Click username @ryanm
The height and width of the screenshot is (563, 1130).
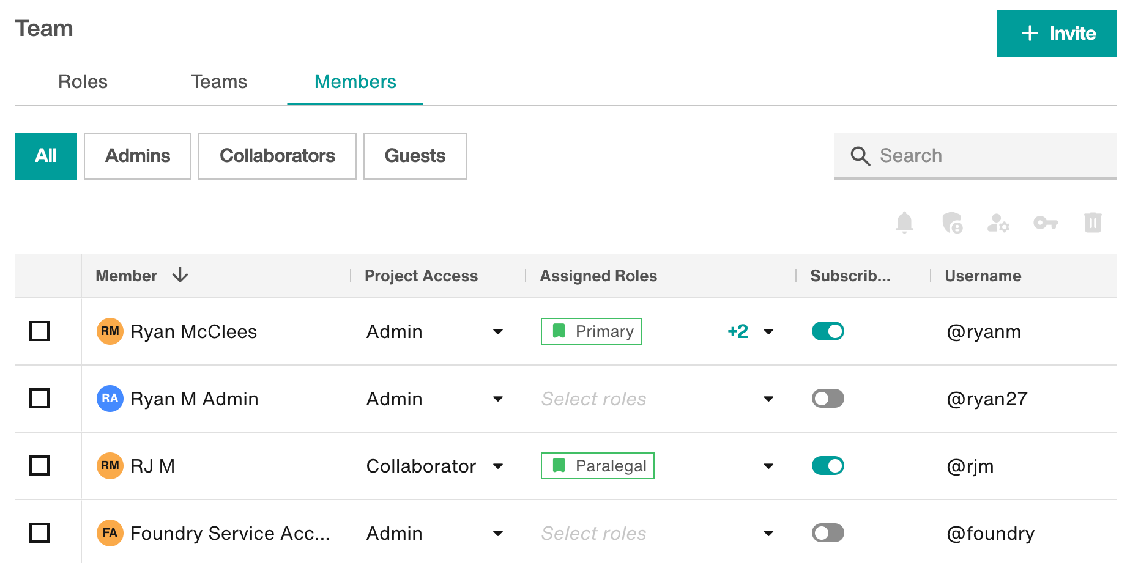coord(984,332)
